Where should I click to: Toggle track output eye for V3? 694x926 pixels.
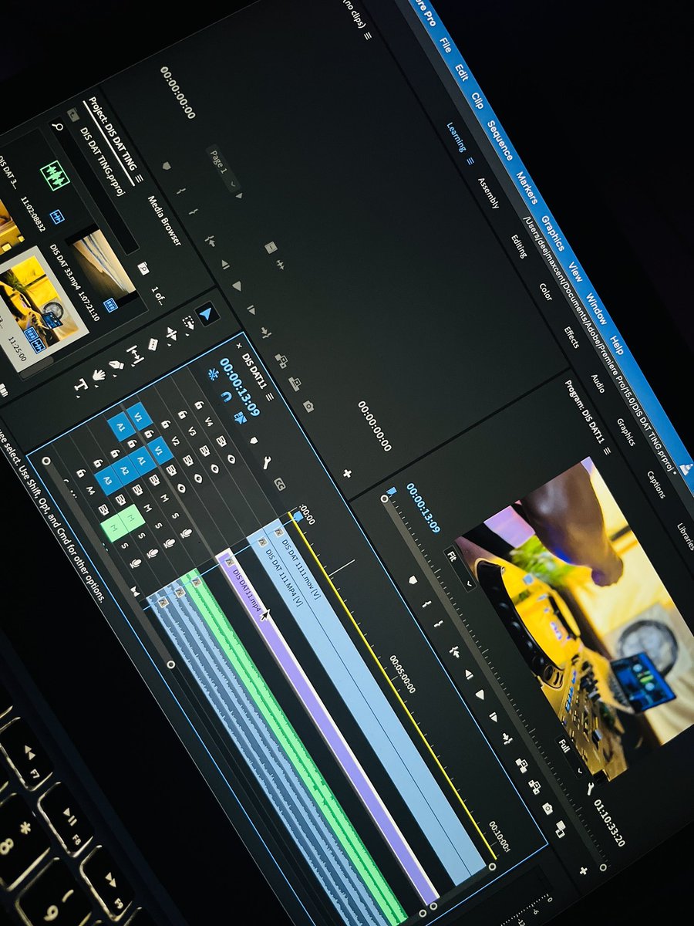click(x=214, y=468)
